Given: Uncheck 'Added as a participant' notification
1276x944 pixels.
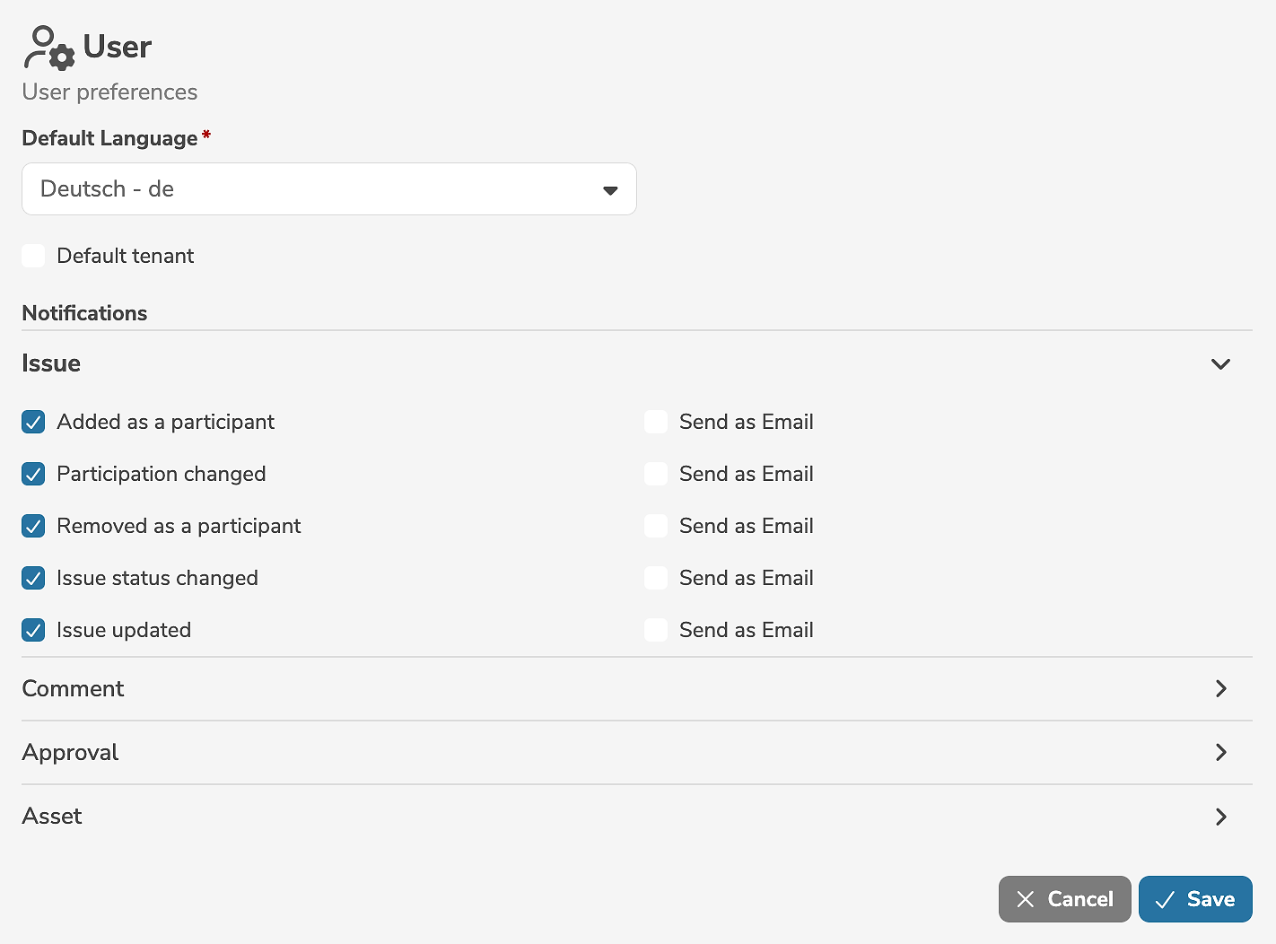Looking at the screenshot, I should 33,422.
